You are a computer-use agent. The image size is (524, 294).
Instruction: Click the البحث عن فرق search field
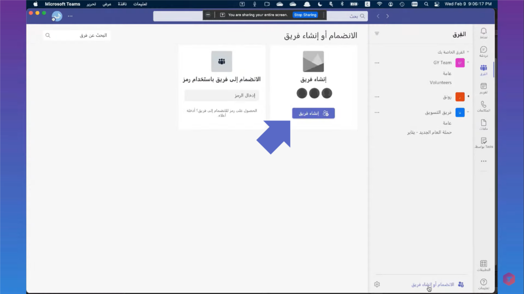point(77,35)
